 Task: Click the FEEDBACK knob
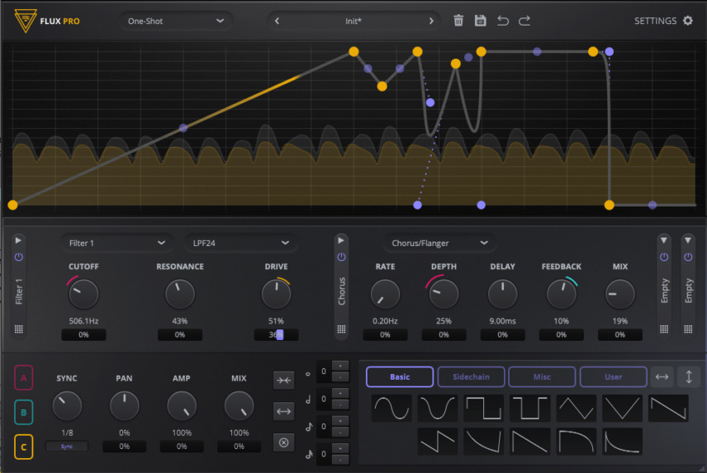[562, 294]
